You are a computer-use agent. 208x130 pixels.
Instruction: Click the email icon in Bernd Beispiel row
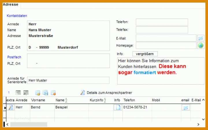(186, 107)
